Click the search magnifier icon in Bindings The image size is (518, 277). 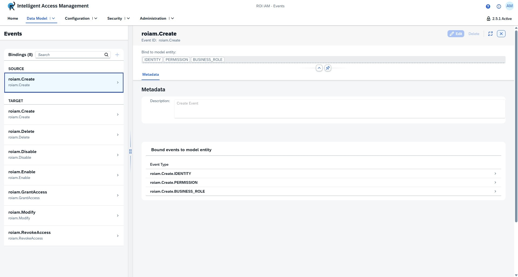(106, 55)
